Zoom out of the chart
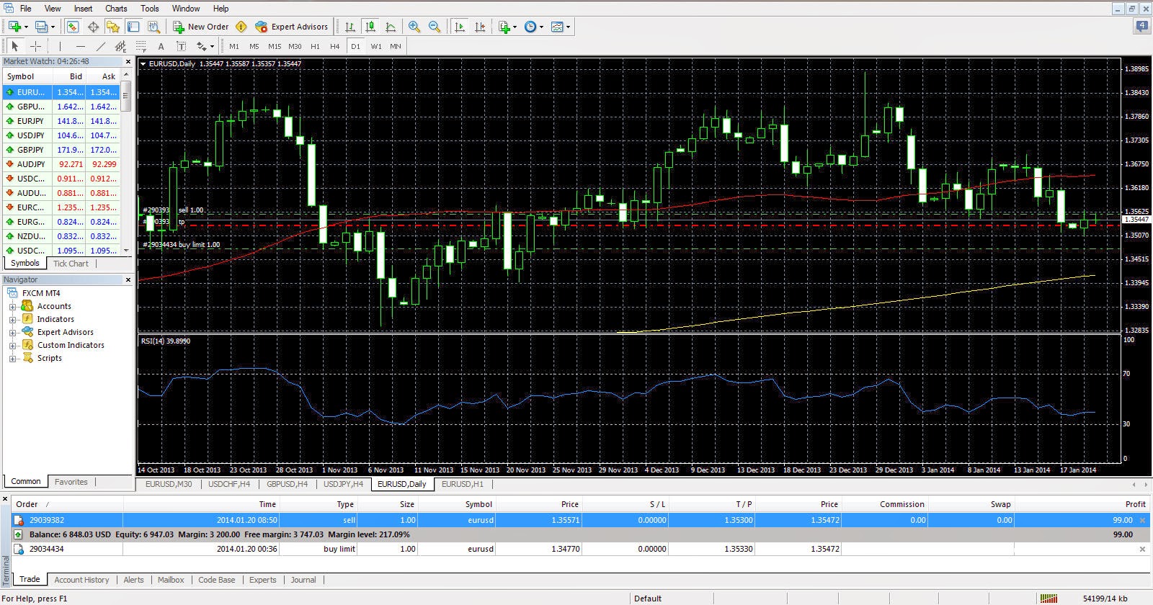1153x605 pixels. pyautogui.click(x=435, y=27)
